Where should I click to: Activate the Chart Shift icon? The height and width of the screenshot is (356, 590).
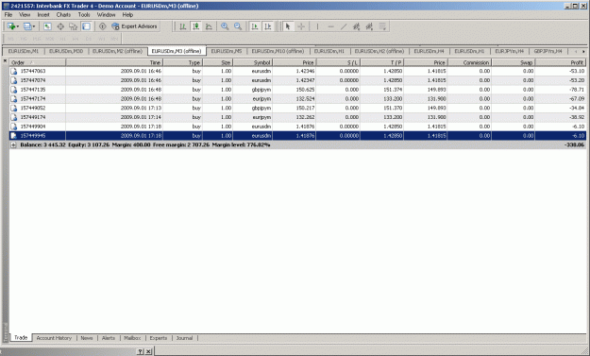pos(267,26)
